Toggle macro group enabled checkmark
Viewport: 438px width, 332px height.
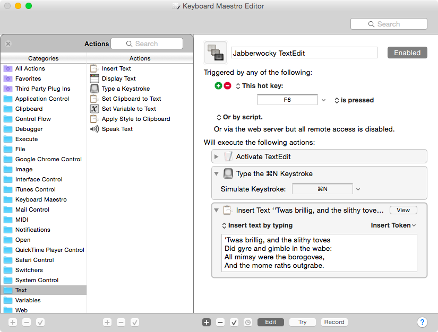pos(40,322)
